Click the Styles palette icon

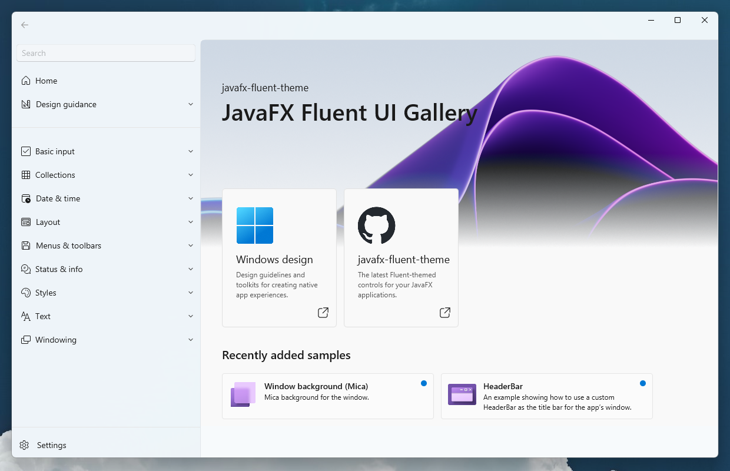[26, 293]
